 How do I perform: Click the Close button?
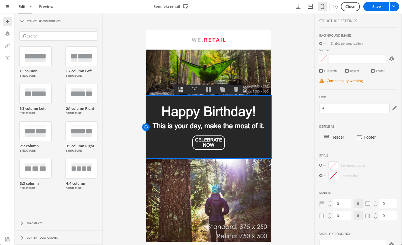coord(350,7)
